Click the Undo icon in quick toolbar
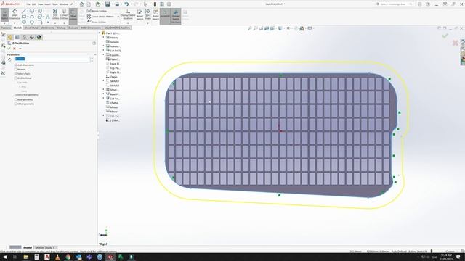Image resolution: width=465 pixels, height=261 pixels. pos(126,4)
